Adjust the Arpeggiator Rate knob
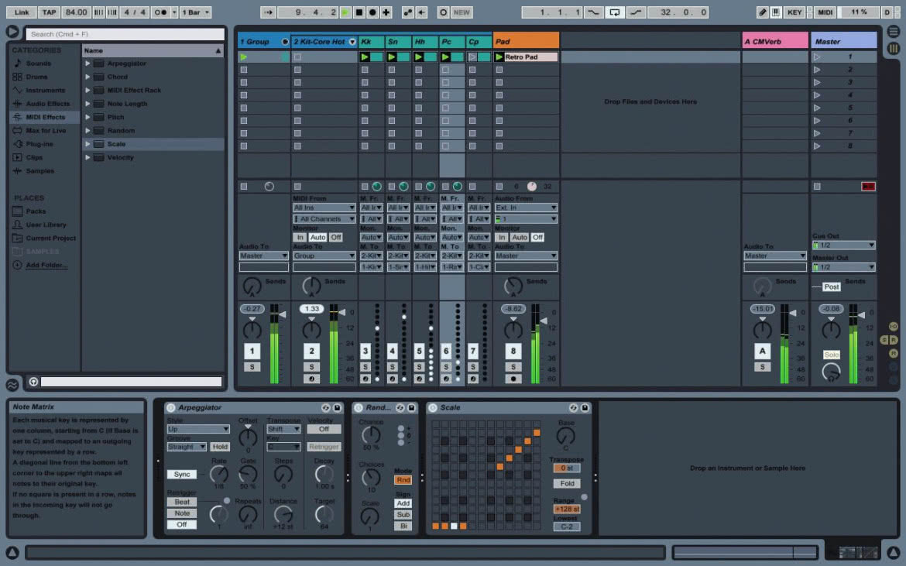 coord(218,474)
